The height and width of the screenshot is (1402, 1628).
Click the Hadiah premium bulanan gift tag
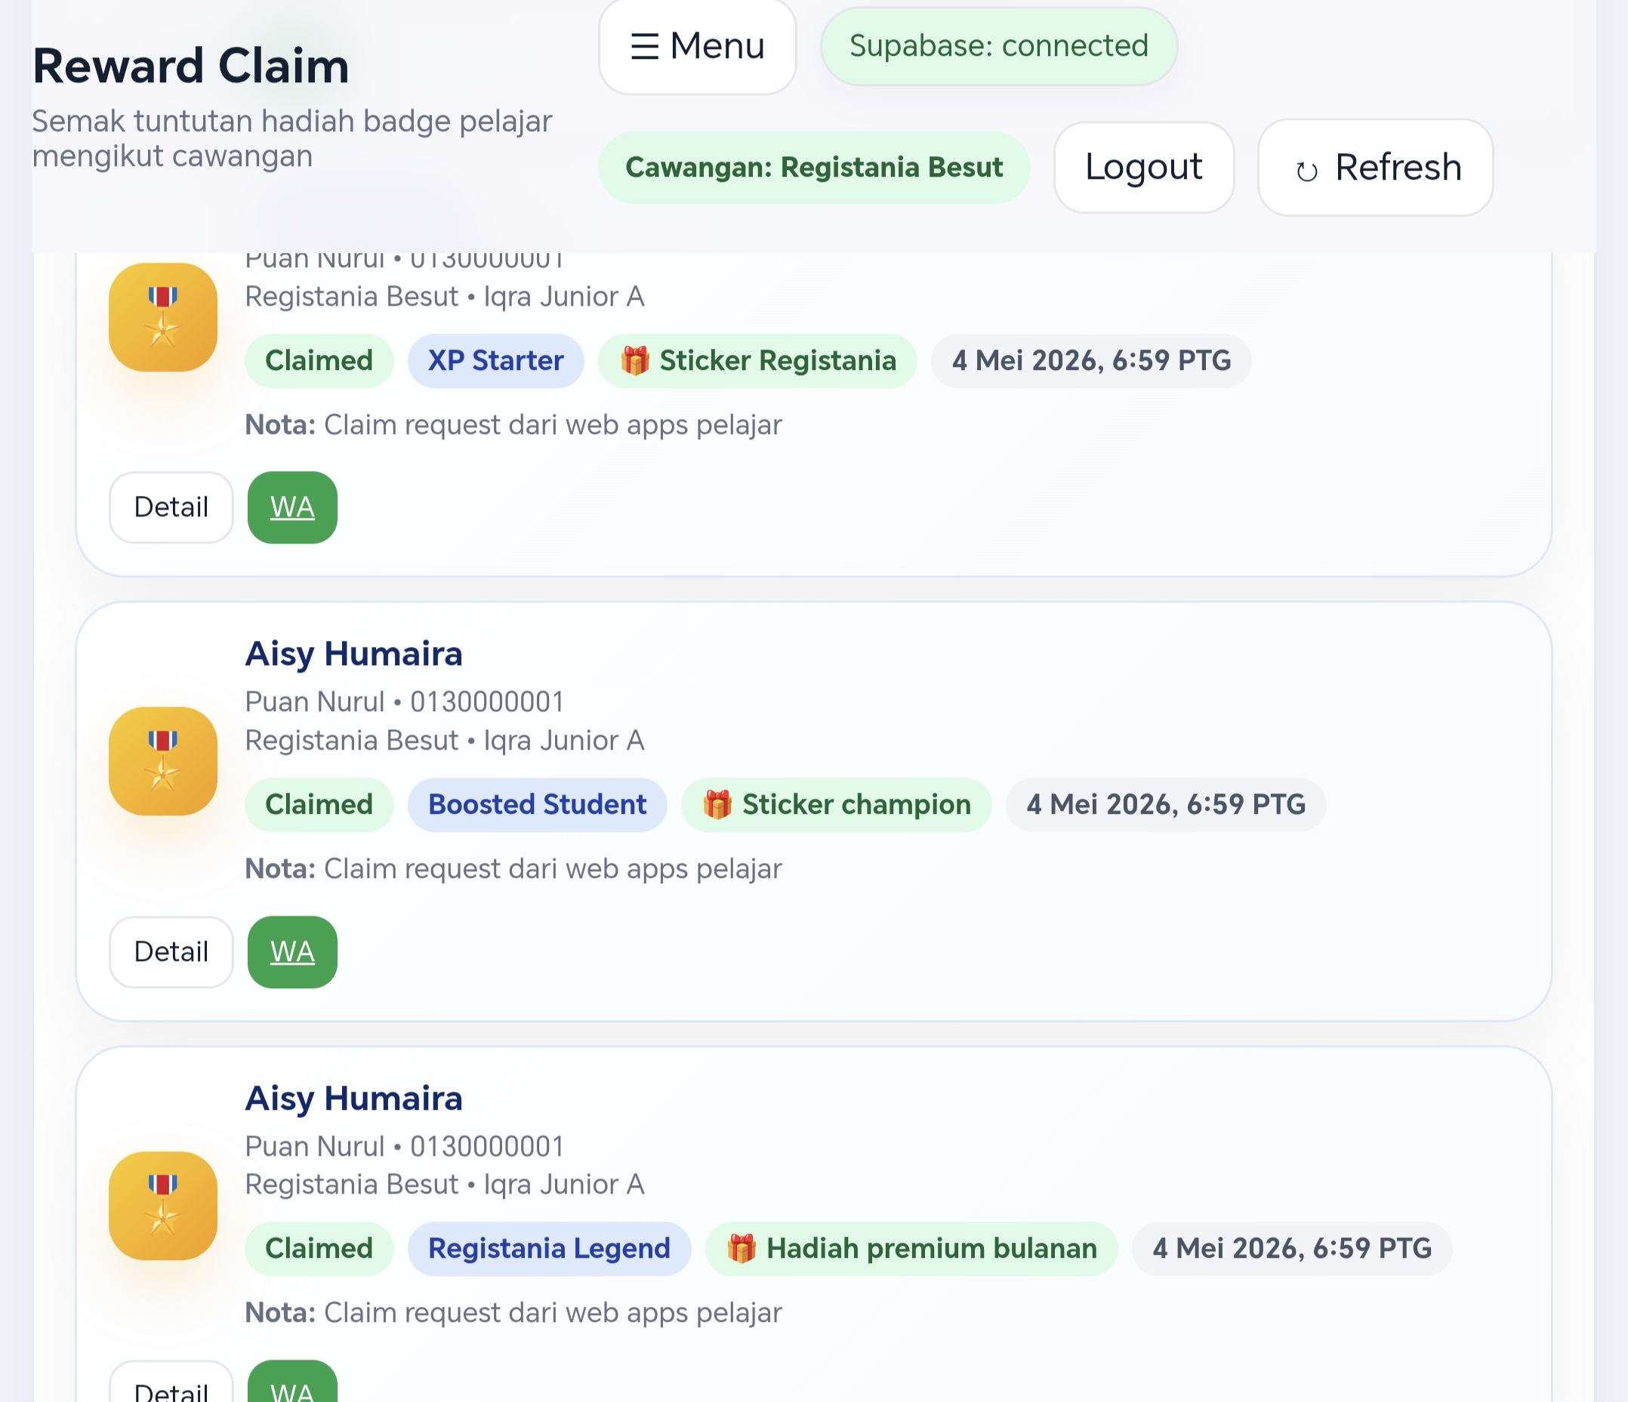pos(911,1248)
